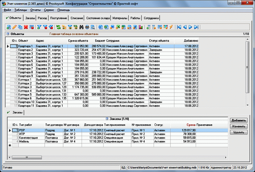Click the export to Excel icon
The image size is (255, 172).
click(x=118, y=27)
